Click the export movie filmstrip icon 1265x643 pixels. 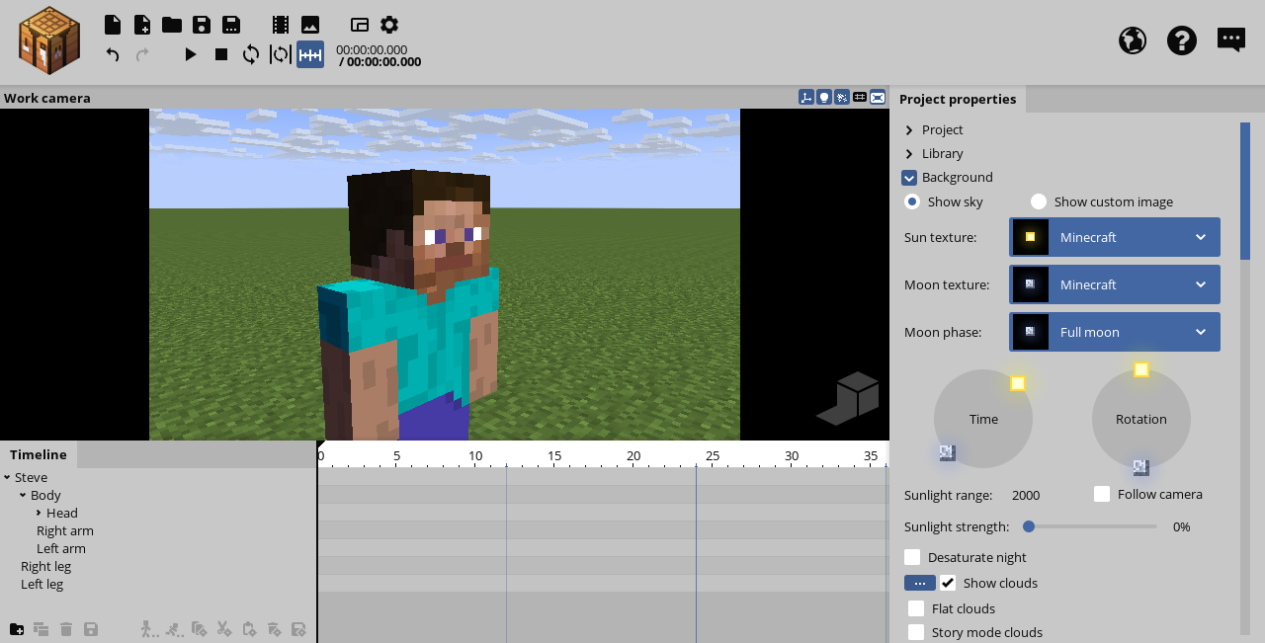tap(281, 25)
